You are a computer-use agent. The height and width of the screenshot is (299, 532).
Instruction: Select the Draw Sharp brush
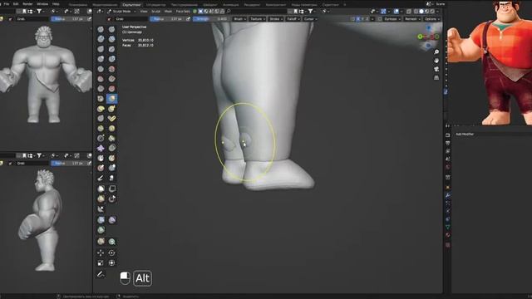(111, 30)
